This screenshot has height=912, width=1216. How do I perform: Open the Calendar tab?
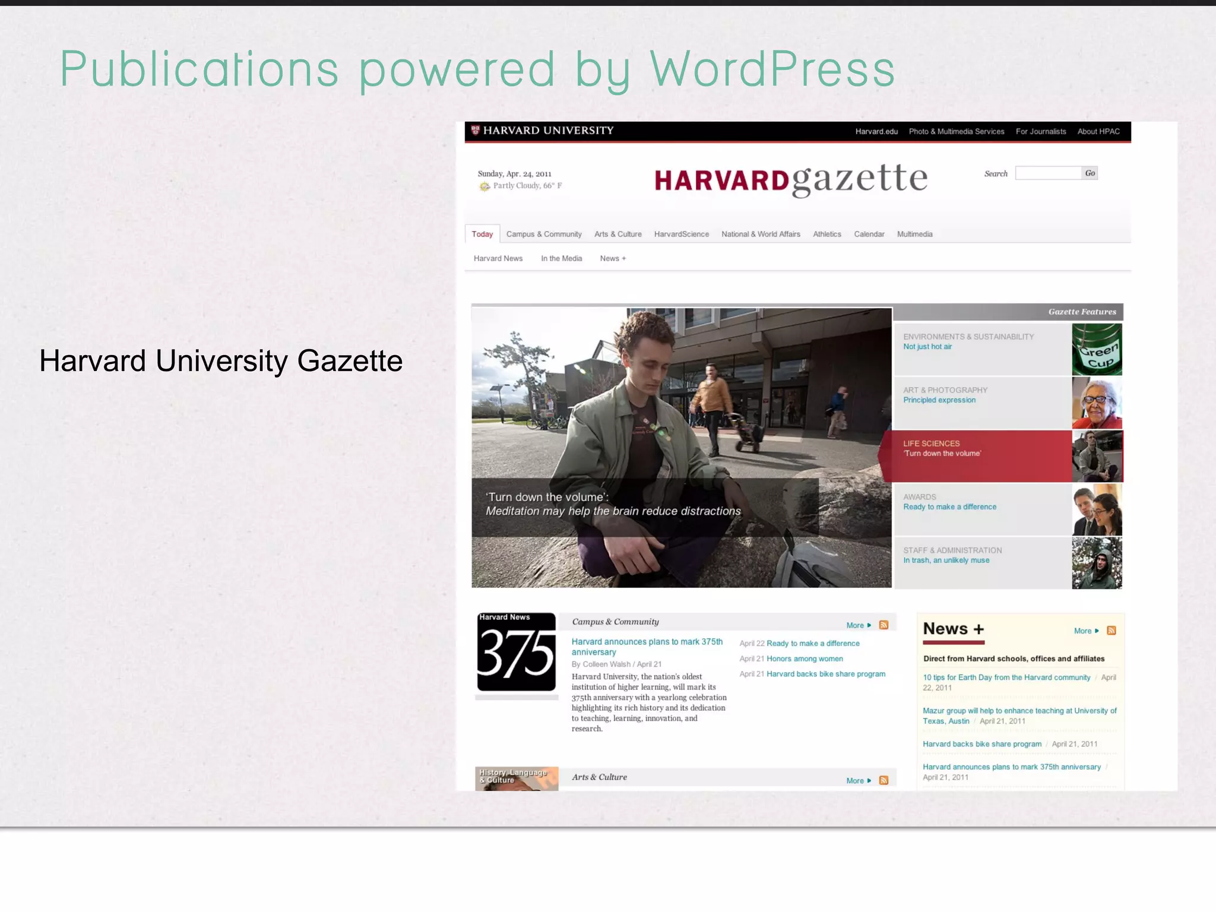(x=869, y=234)
